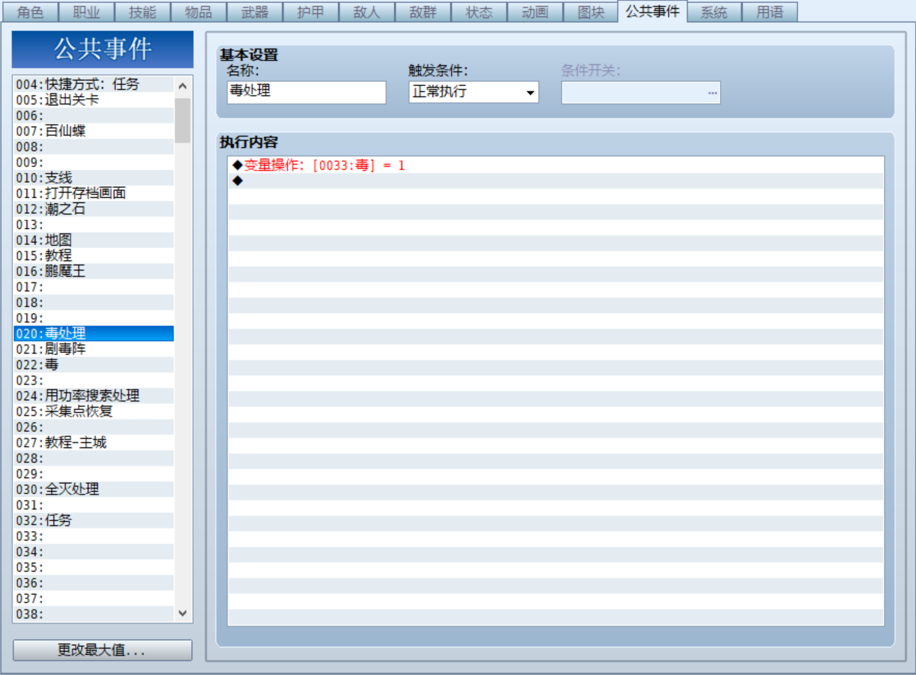Select event 016:鹏魔王
This screenshot has height=675, width=916.
[x=93, y=271]
